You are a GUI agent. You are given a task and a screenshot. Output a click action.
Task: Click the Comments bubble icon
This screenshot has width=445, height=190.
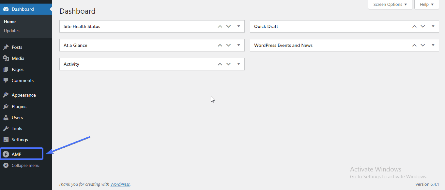click(x=6, y=80)
